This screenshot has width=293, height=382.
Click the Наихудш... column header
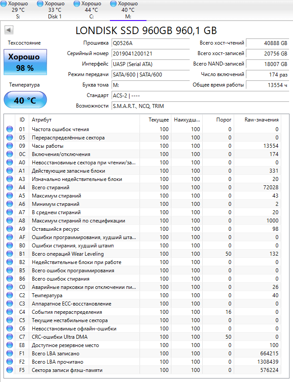click(x=187, y=120)
